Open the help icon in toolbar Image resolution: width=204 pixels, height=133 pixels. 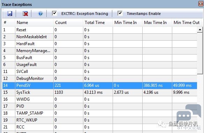click(40, 14)
